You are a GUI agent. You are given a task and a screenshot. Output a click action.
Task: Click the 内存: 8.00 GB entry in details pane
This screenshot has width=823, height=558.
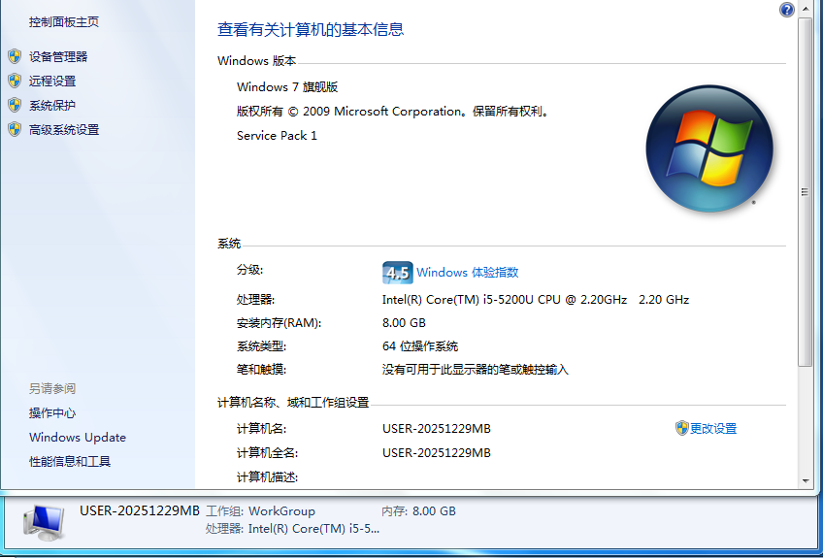(x=418, y=511)
